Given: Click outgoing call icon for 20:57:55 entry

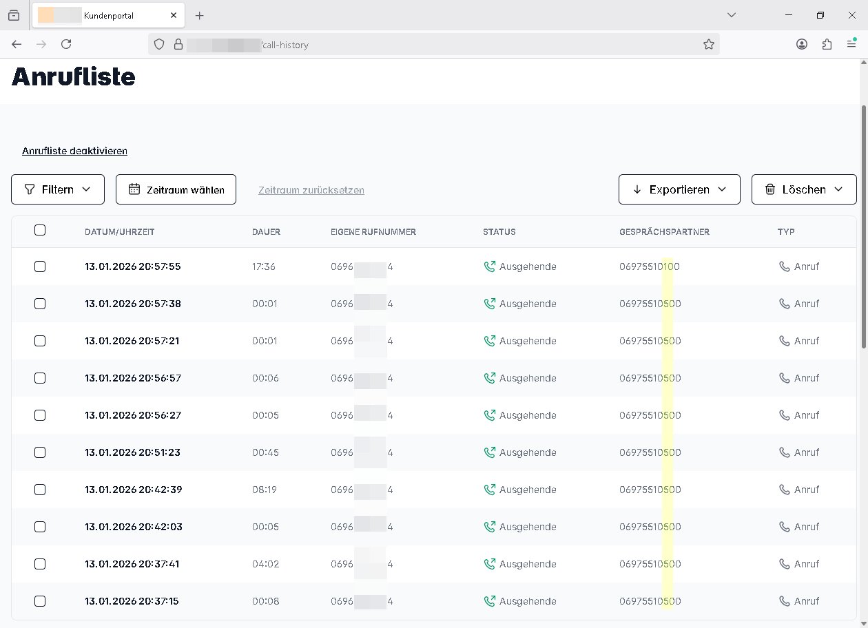Looking at the screenshot, I should [490, 266].
